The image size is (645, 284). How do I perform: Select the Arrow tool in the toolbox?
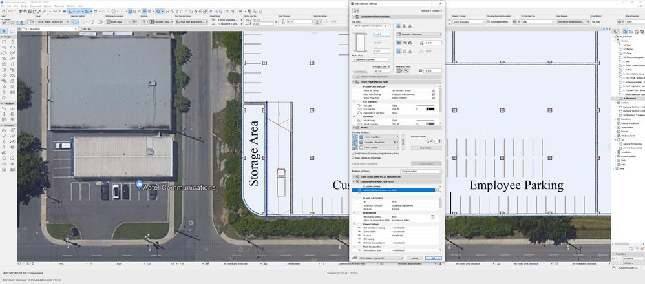pos(4,31)
